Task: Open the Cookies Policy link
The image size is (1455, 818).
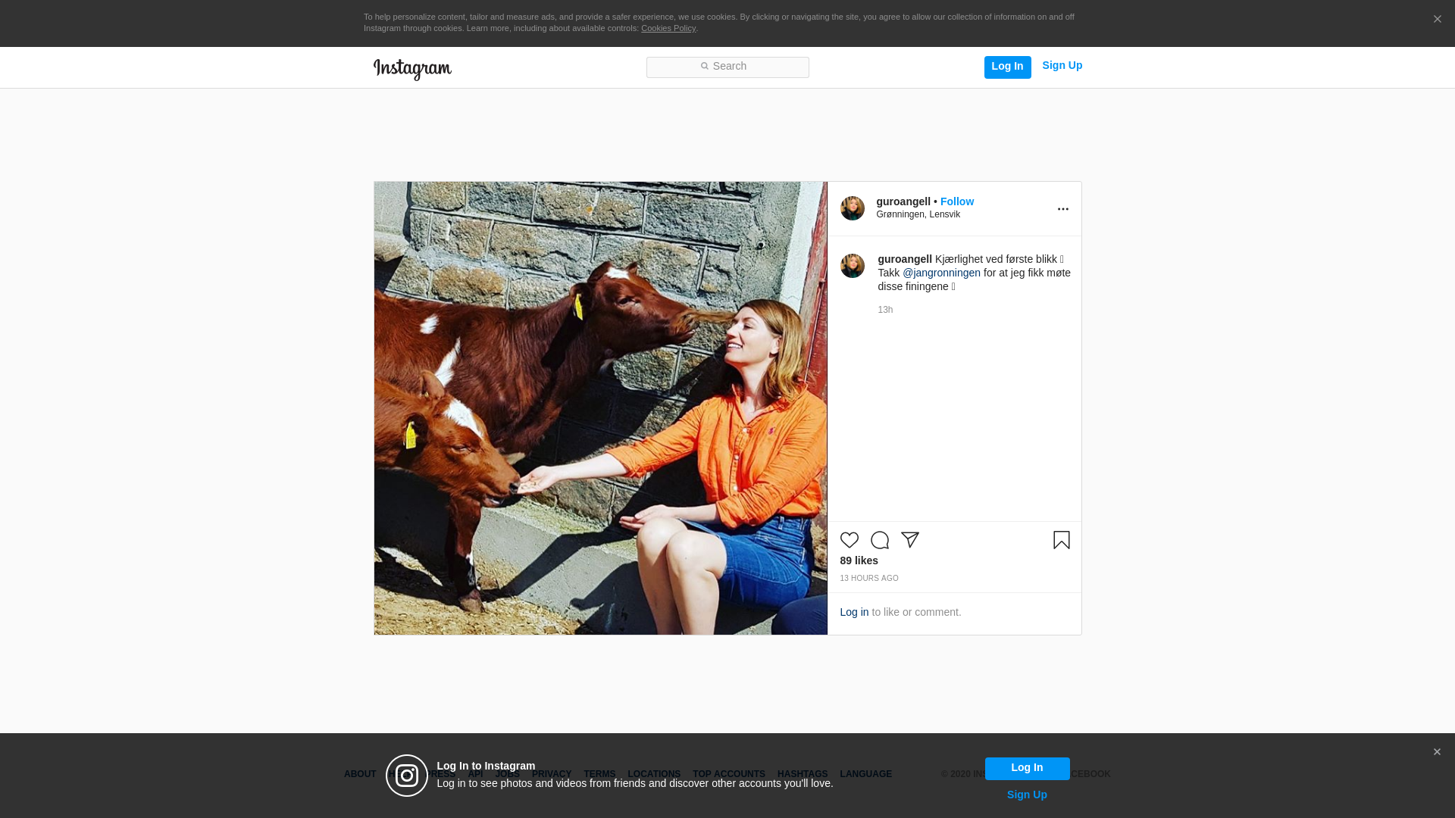Action: [x=668, y=28]
